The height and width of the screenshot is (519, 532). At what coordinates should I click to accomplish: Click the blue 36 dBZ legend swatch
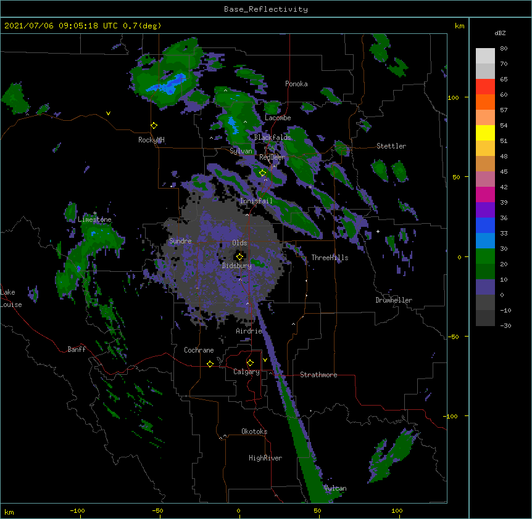click(x=485, y=225)
